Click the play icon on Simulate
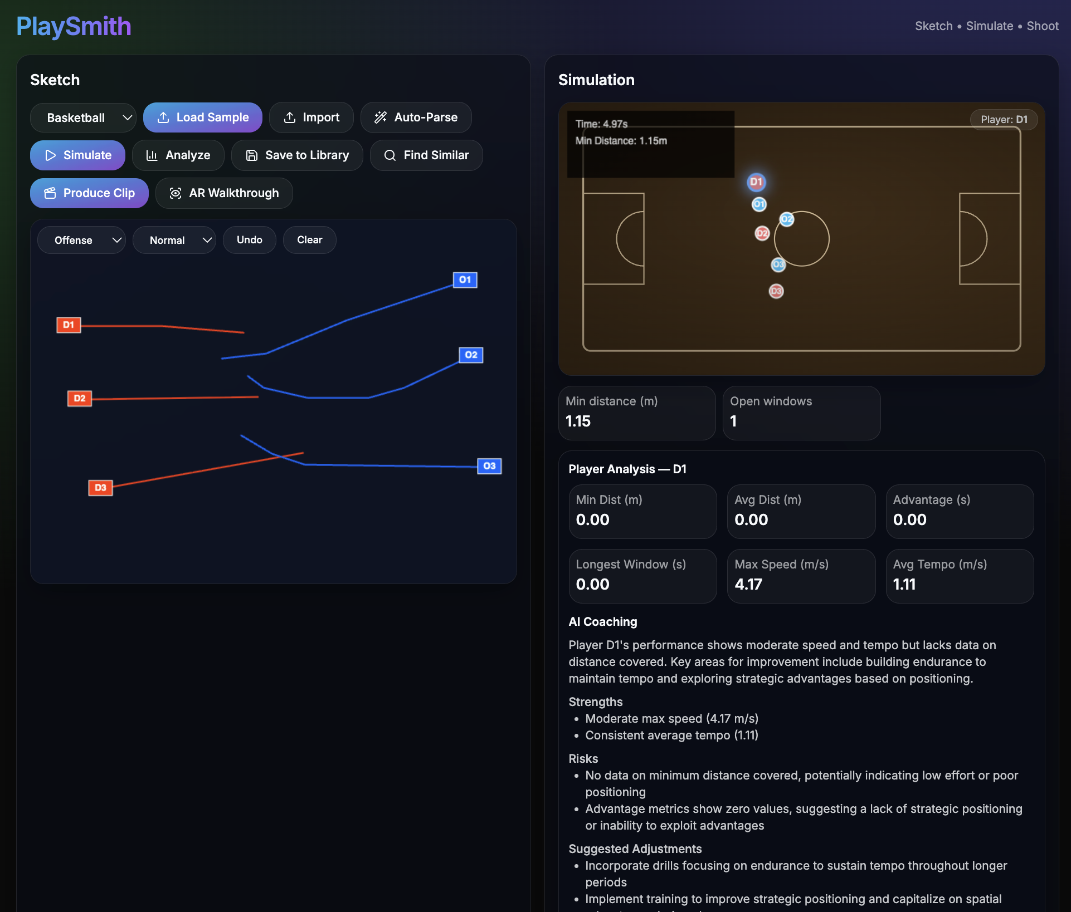Image resolution: width=1071 pixels, height=912 pixels. tap(50, 155)
